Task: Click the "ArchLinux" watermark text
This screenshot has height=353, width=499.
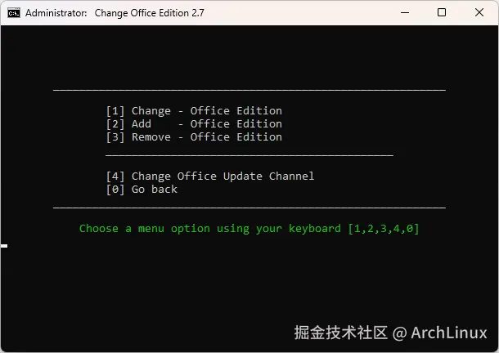Action: pyautogui.click(x=449, y=333)
